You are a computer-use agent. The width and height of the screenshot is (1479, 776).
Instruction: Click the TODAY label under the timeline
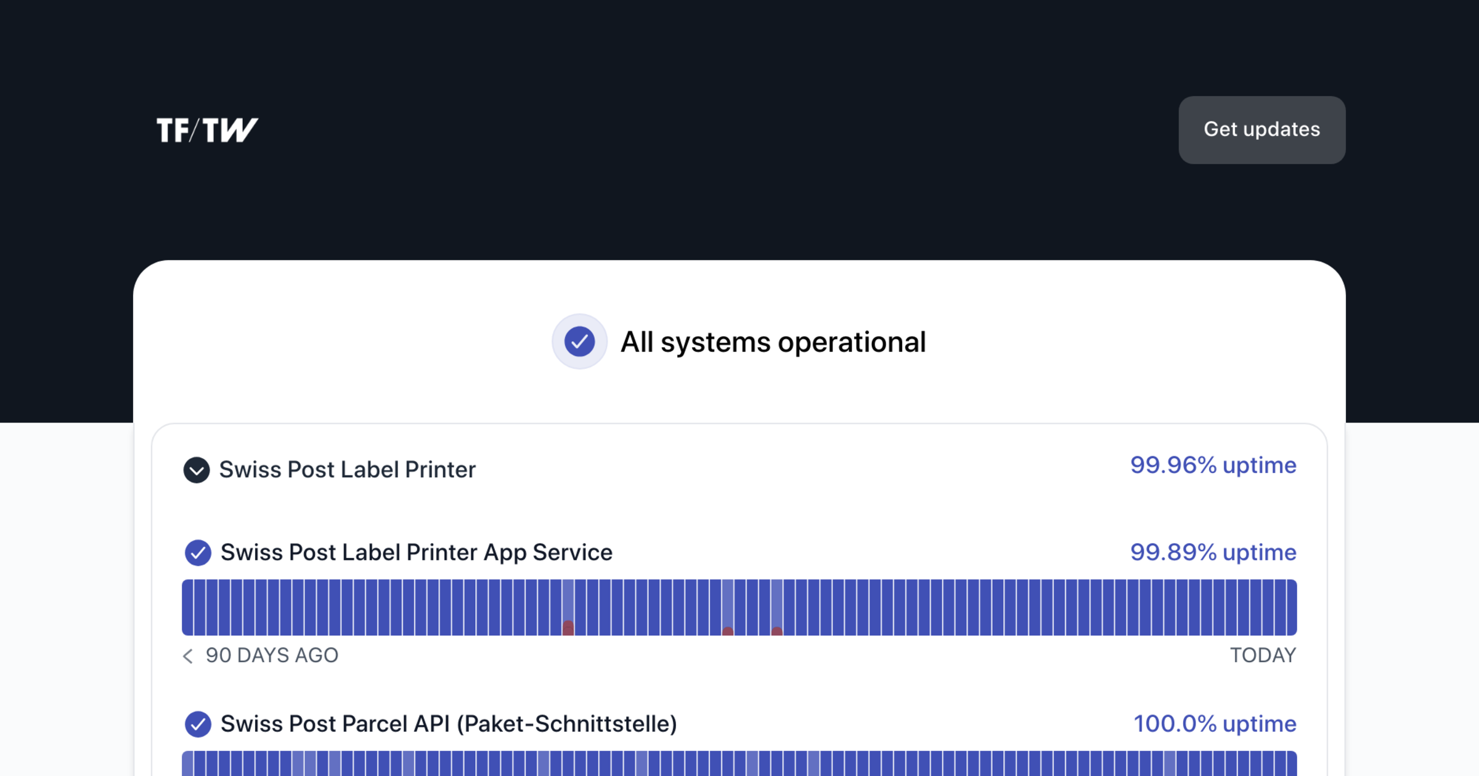pos(1263,655)
